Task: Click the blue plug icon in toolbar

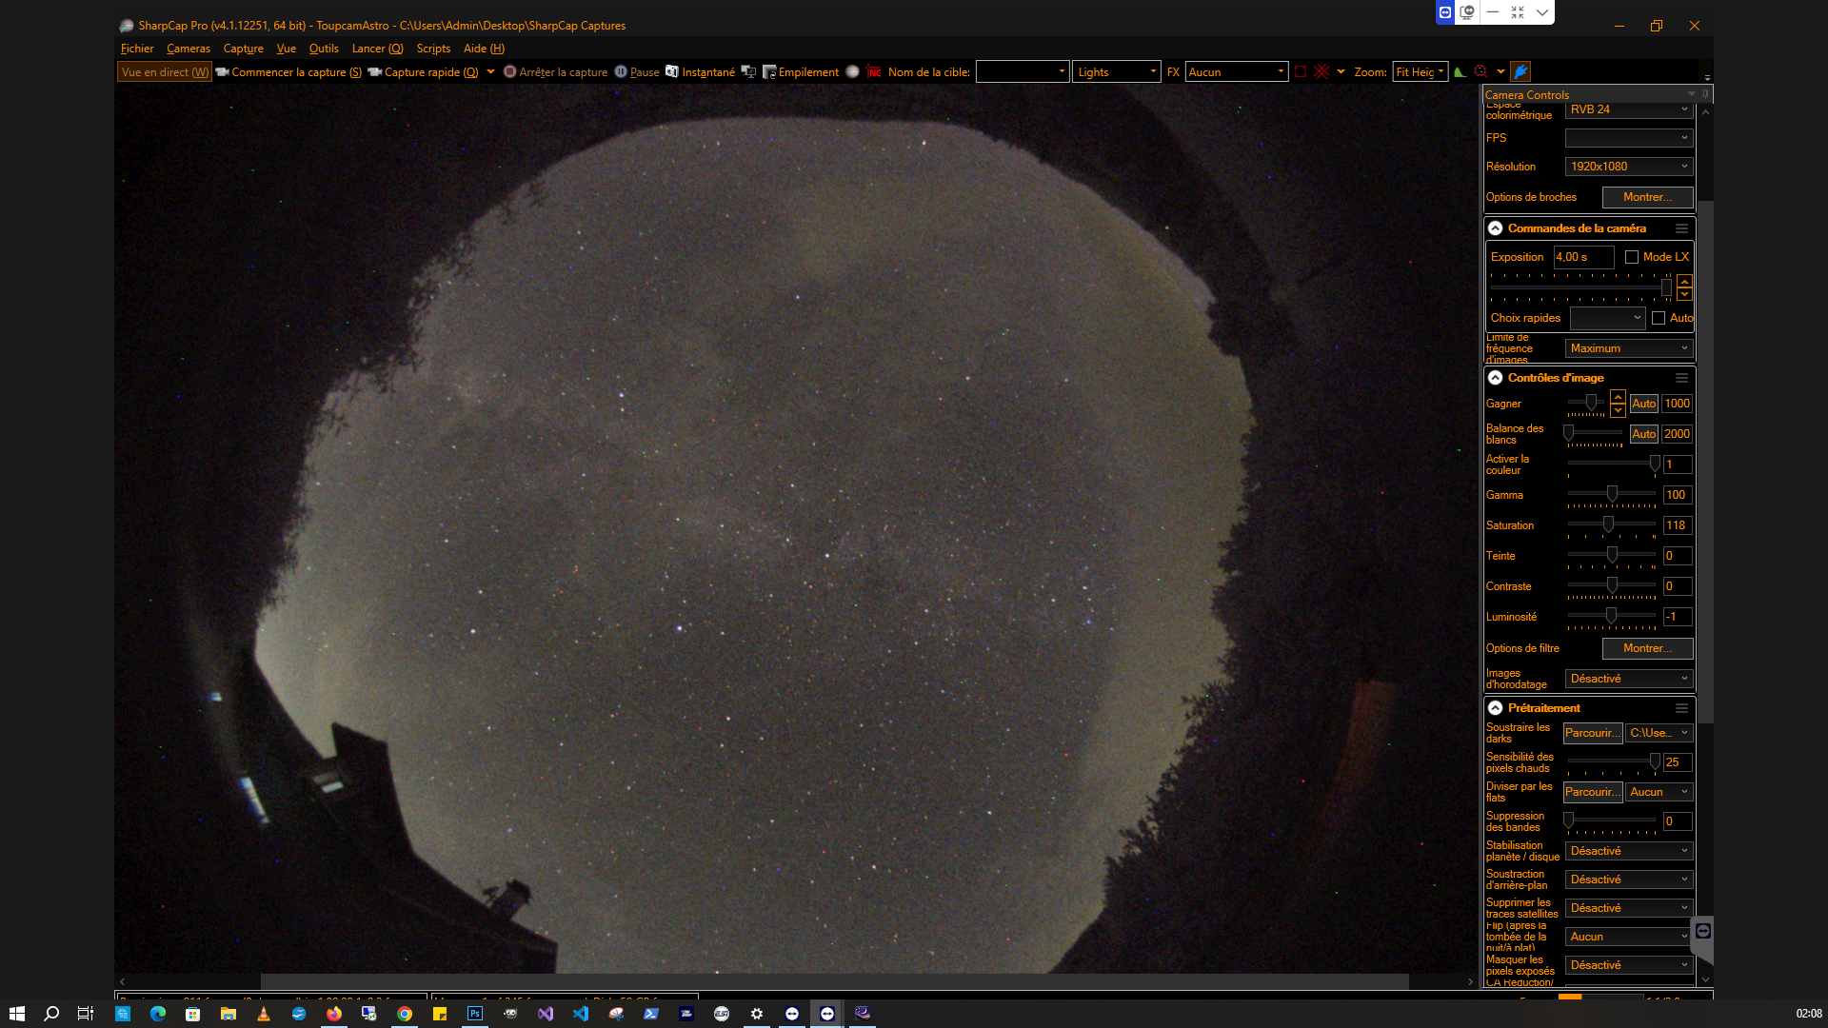Action: 1520,71
